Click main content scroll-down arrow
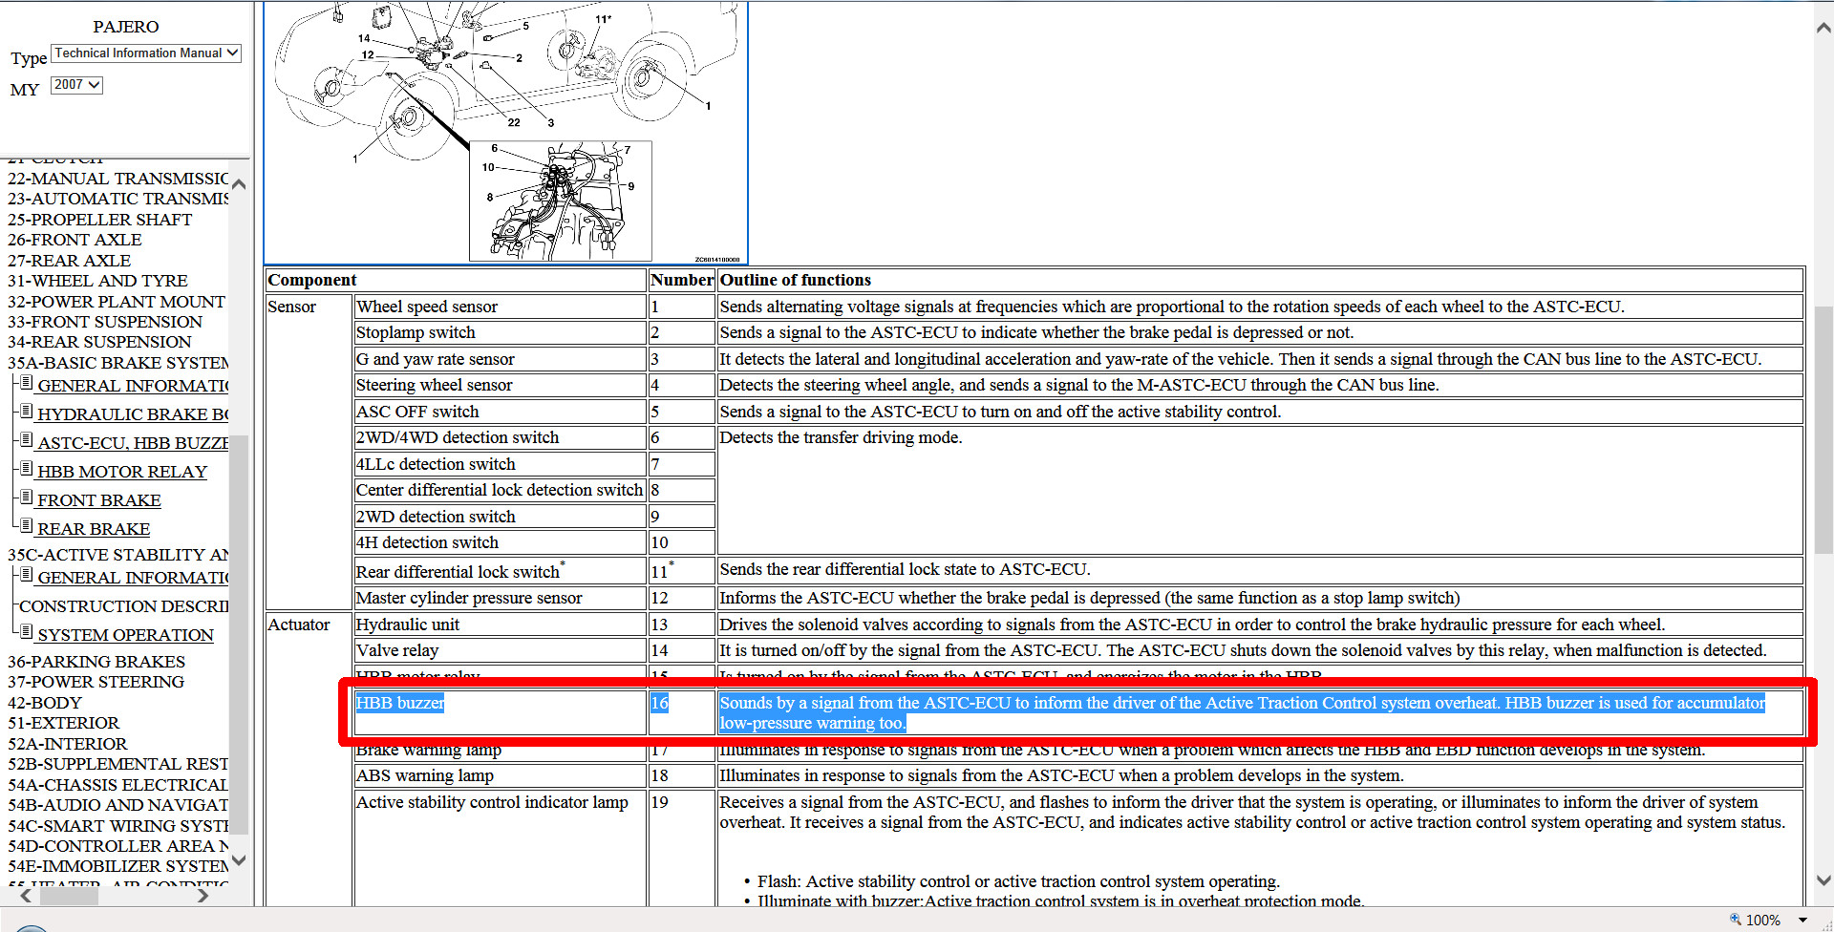The height and width of the screenshot is (932, 1834). point(1823,880)
